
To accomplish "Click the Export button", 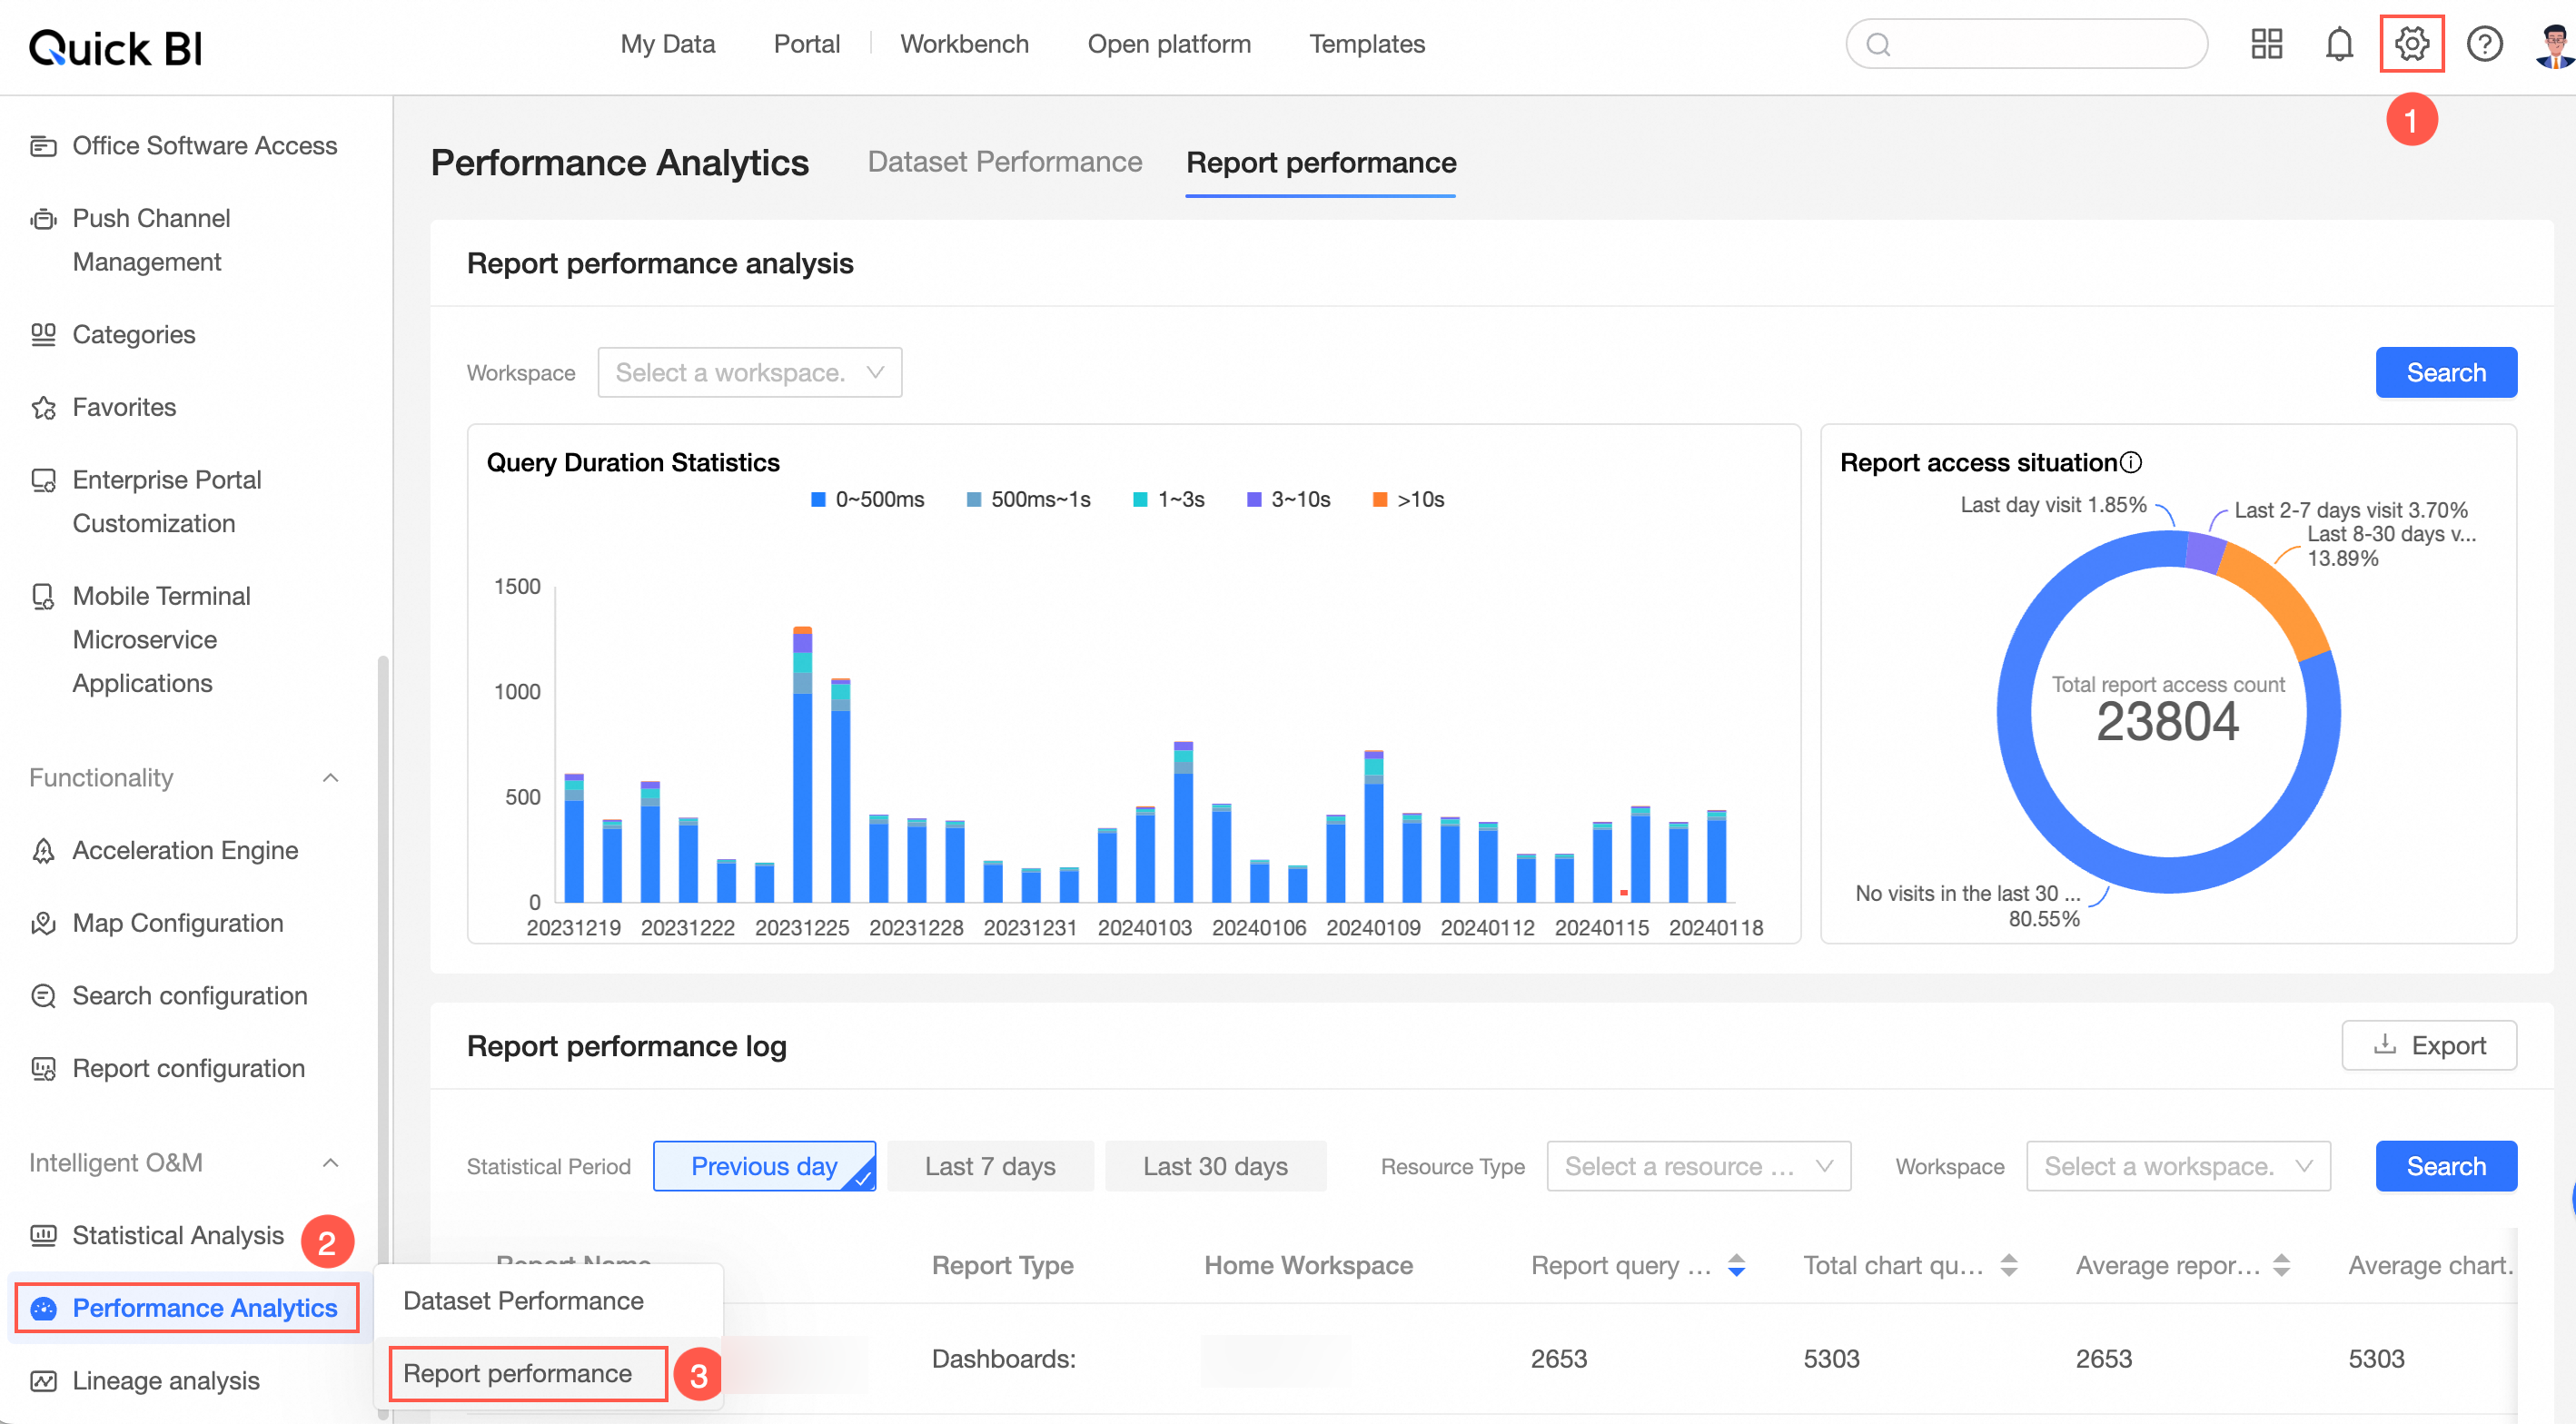I will 2428,1045.
